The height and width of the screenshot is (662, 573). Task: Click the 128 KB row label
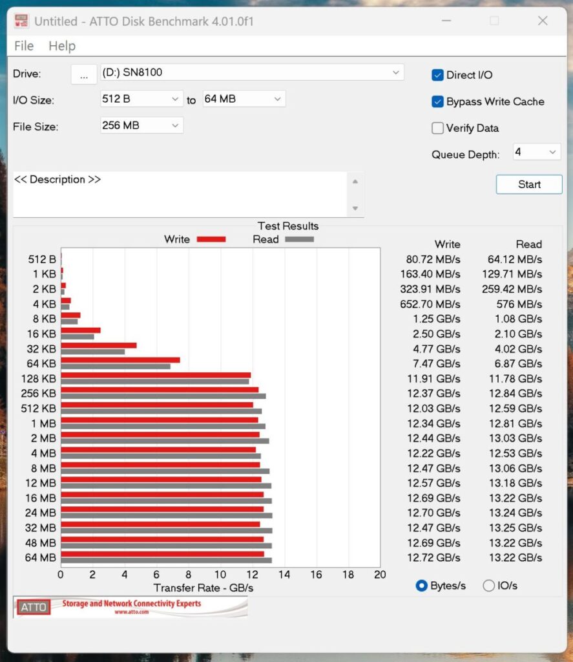click(x=38, y=379)
